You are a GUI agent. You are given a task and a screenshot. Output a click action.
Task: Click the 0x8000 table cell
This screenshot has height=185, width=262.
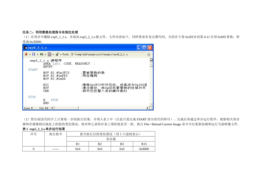[144, 149]
